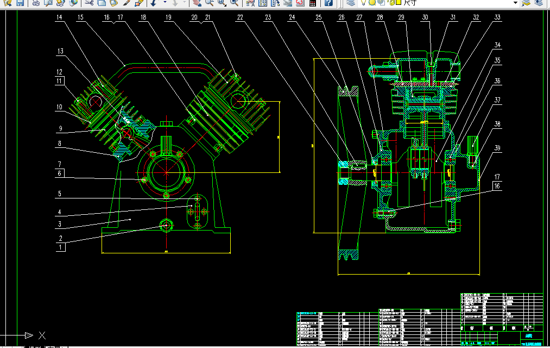Select part balloon number 25
The image size is (550, 348).
[319, 17]
